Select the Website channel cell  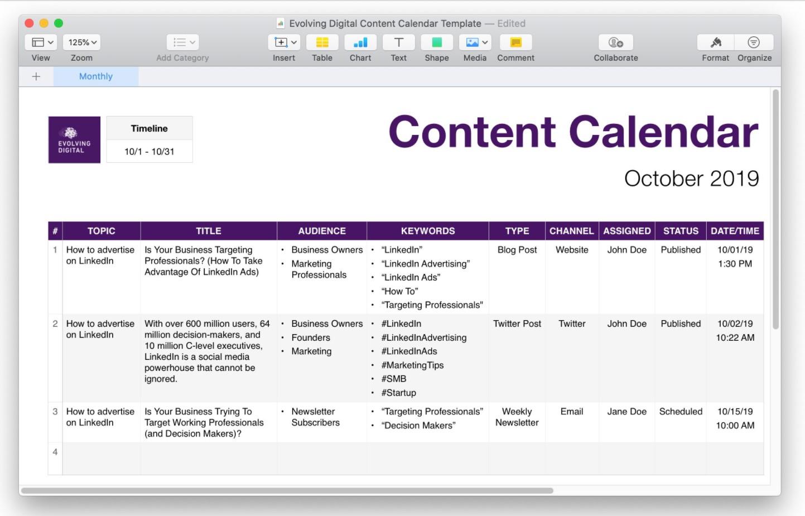(572, 277)
